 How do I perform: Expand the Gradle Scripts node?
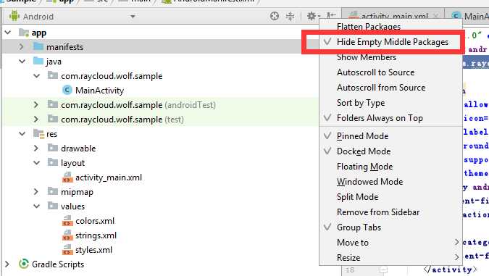coord(7,264)
